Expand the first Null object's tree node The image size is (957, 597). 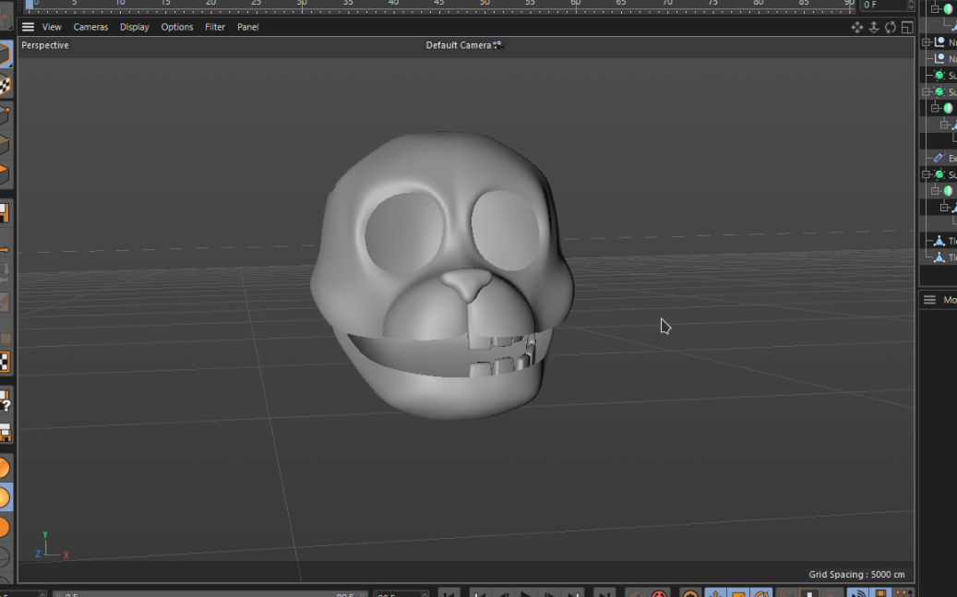point(927,42)
